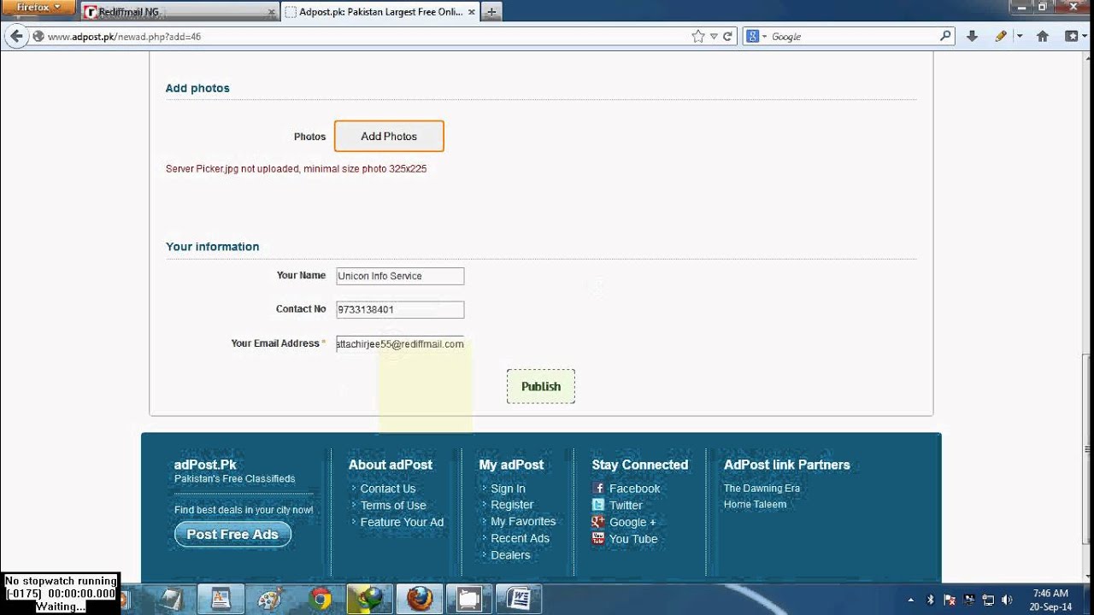Close the Adpost.pk tab
1094x615 pixels.
471,12
